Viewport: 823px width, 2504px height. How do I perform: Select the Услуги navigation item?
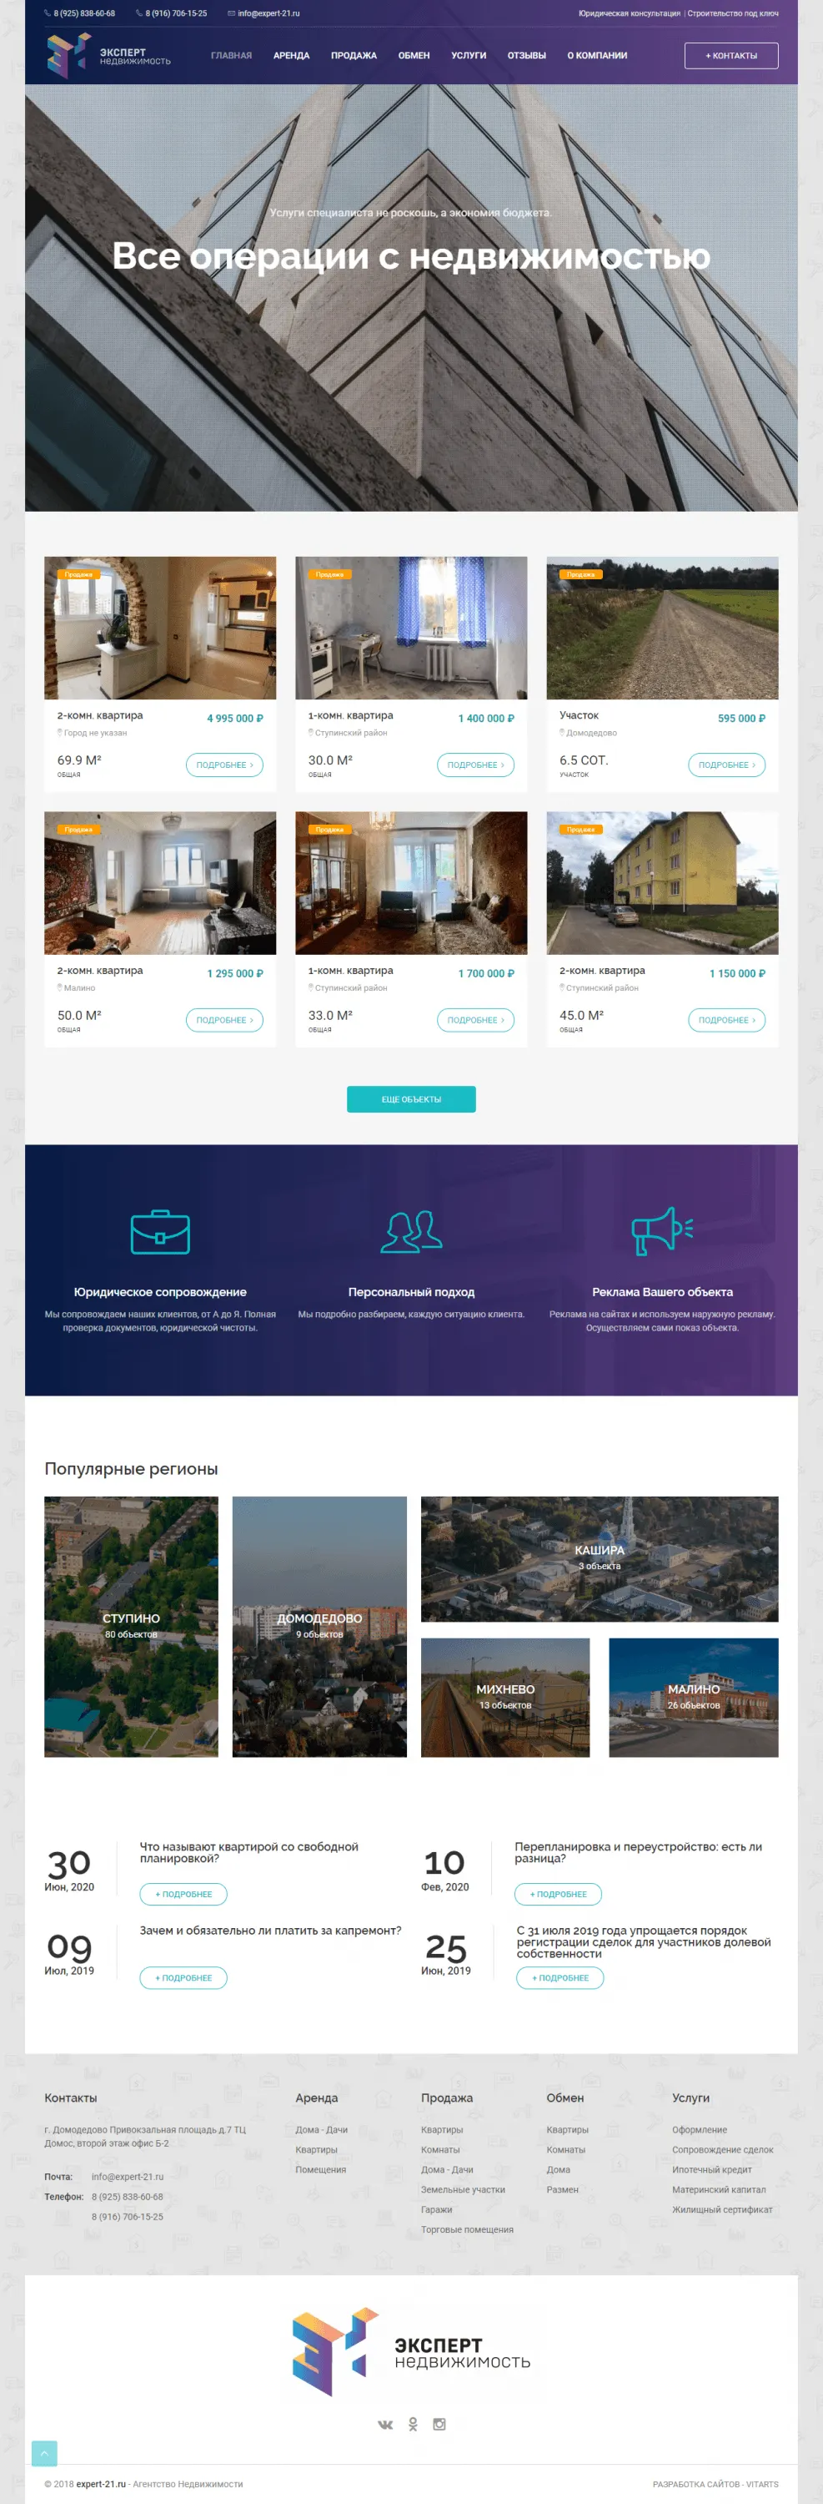pos(469,55)
